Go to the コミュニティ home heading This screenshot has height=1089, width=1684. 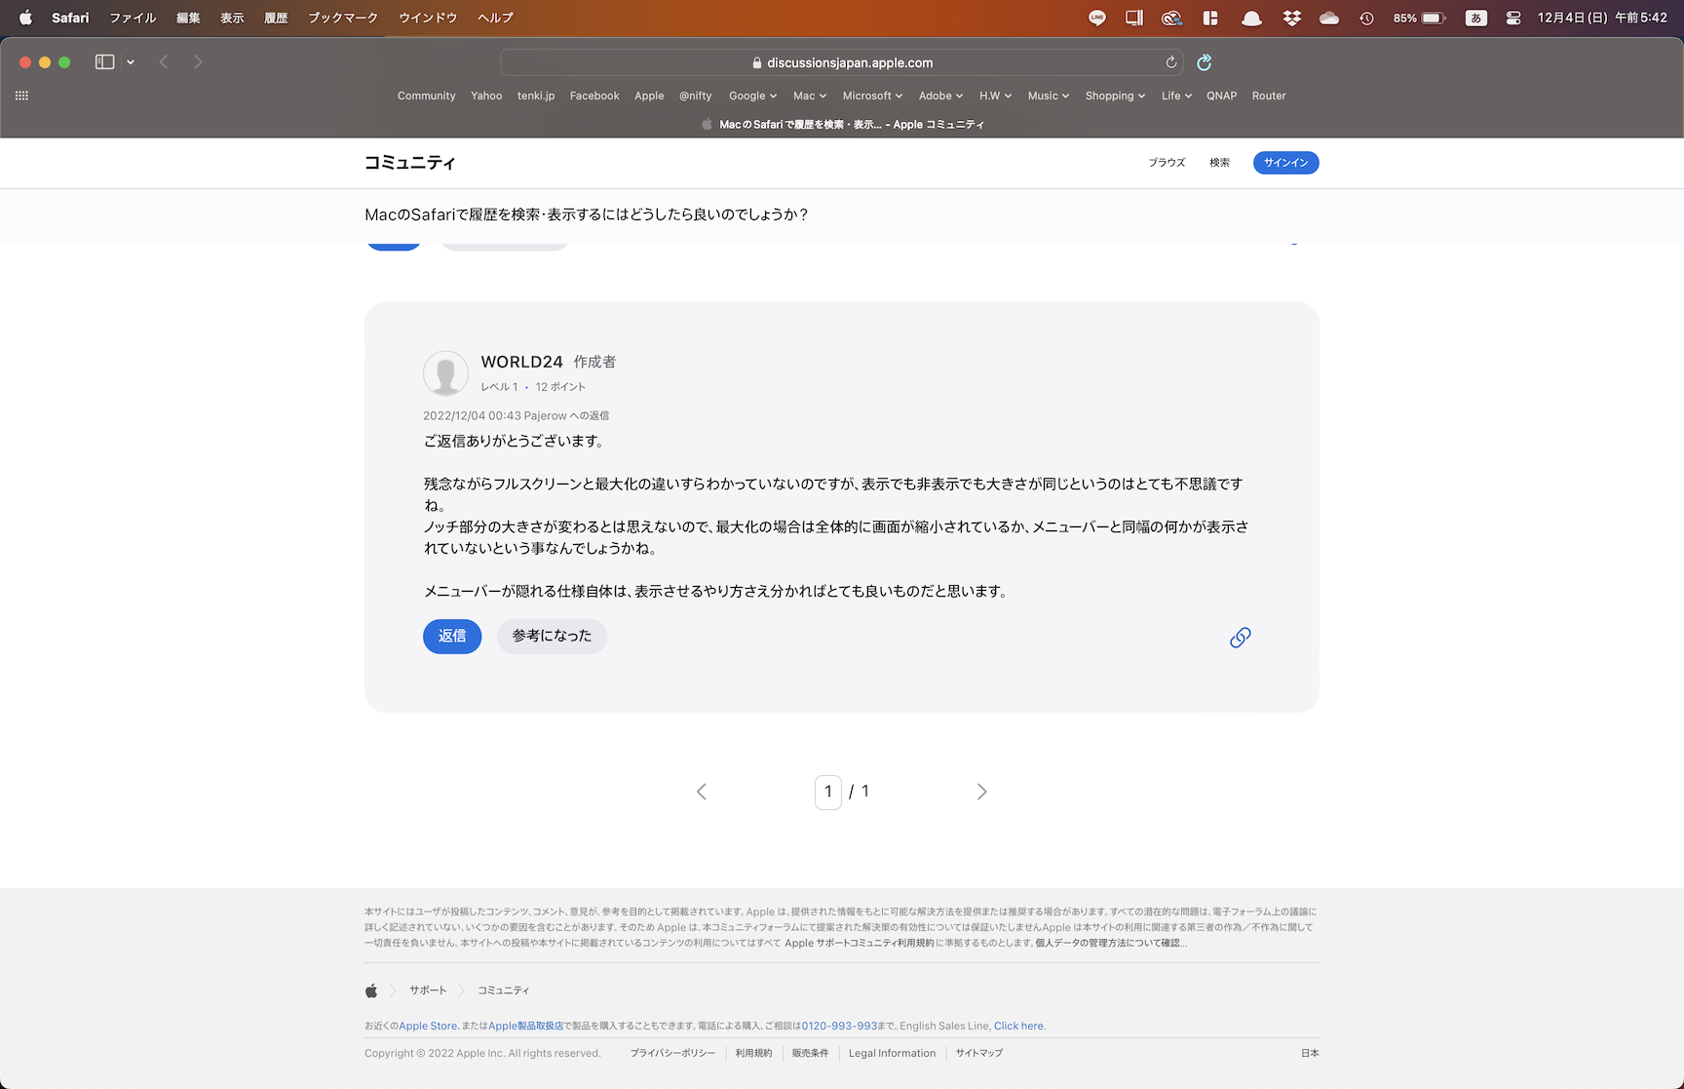click(409, 163)
